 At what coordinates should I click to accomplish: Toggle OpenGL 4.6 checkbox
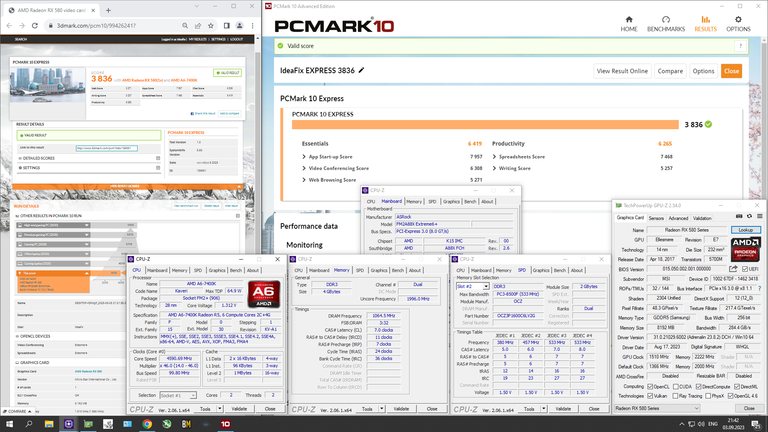(x=730, y=396)
